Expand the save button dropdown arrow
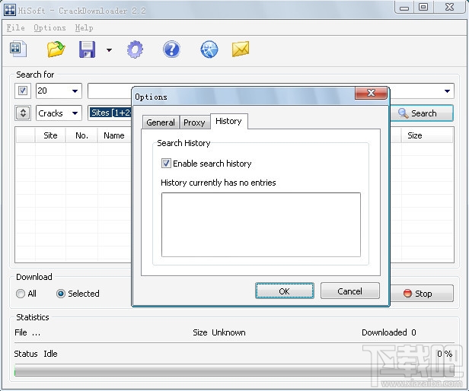Screen dimensions: 469x391 click(x=109, y=50)
